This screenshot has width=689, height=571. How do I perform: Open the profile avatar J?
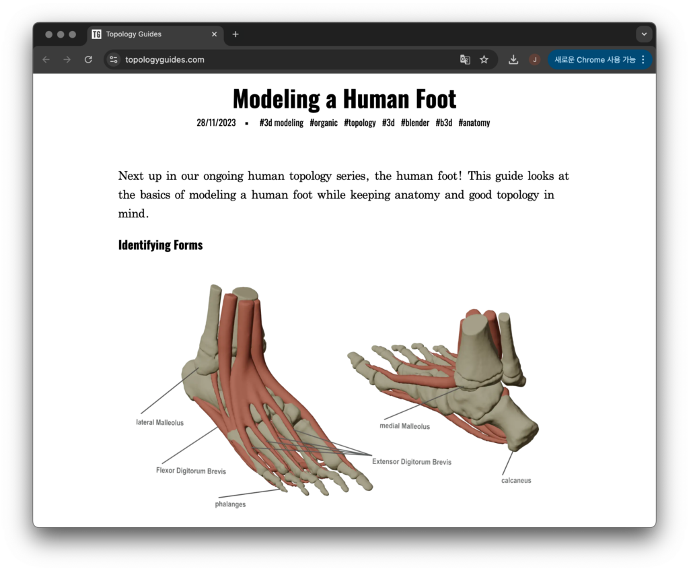[x=534, y=60]
